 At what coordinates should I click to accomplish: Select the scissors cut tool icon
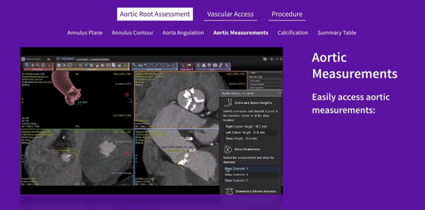tap(80, 66)
